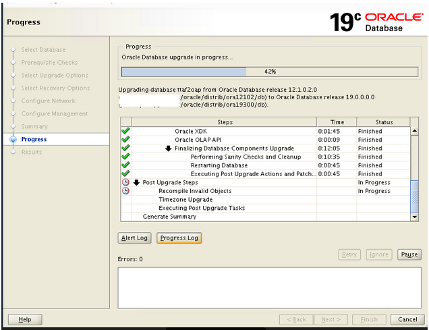Collapse the Post Upgrade Steps arrow
Viewport: 429px width, 330px height.
[136, 183]
